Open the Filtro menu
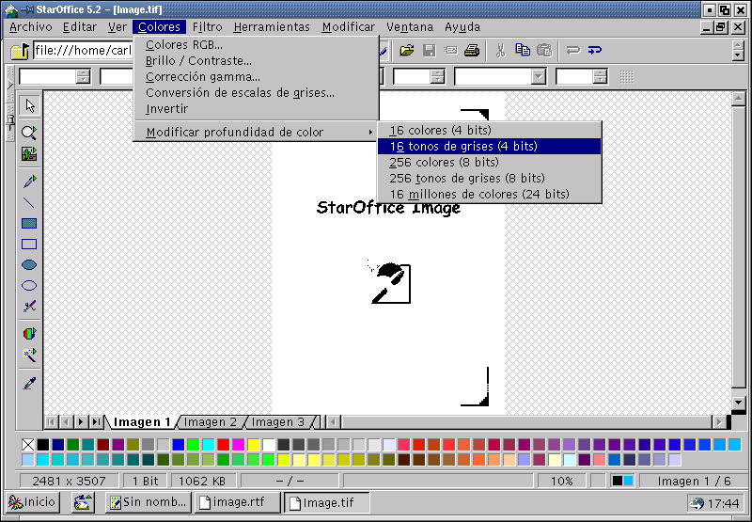This screenshot has width=752, height=522. 207,27
